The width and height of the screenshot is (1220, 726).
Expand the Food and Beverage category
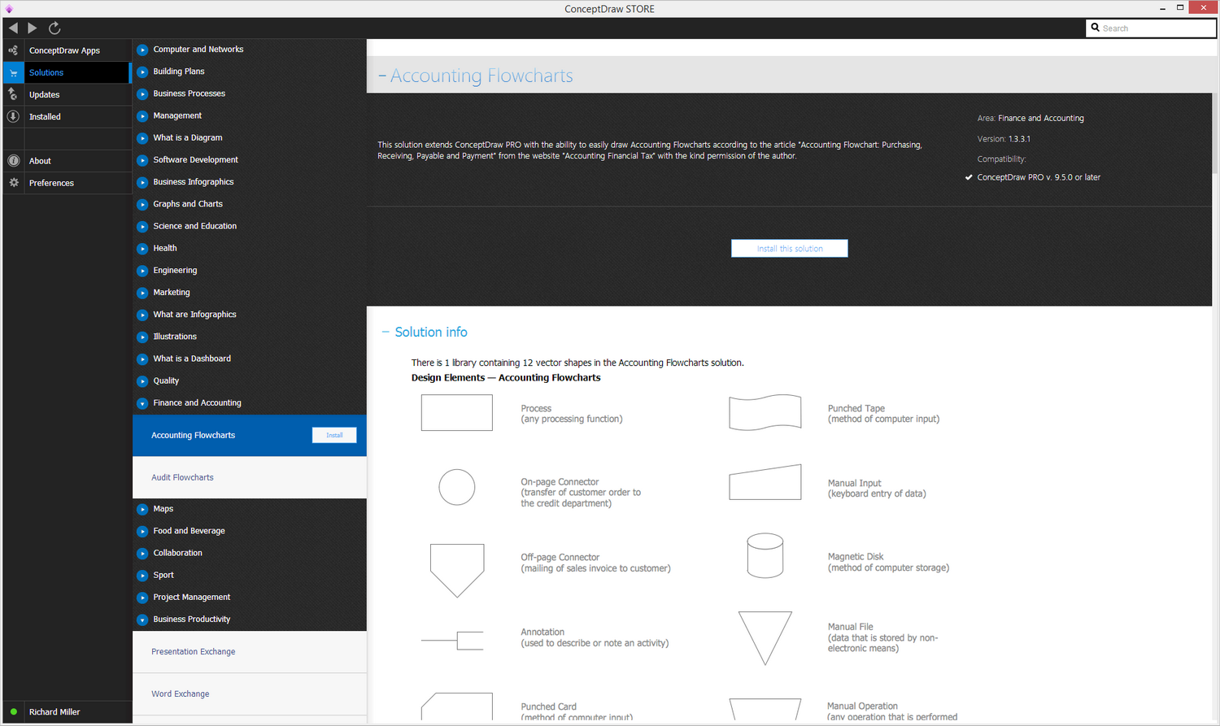point(142,531)
